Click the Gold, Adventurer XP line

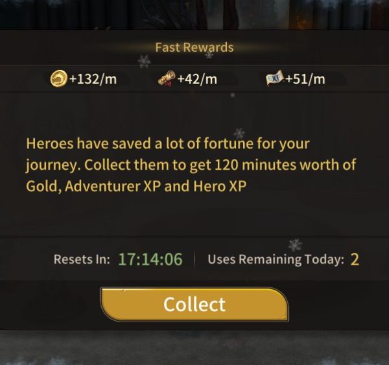(136, 186)
